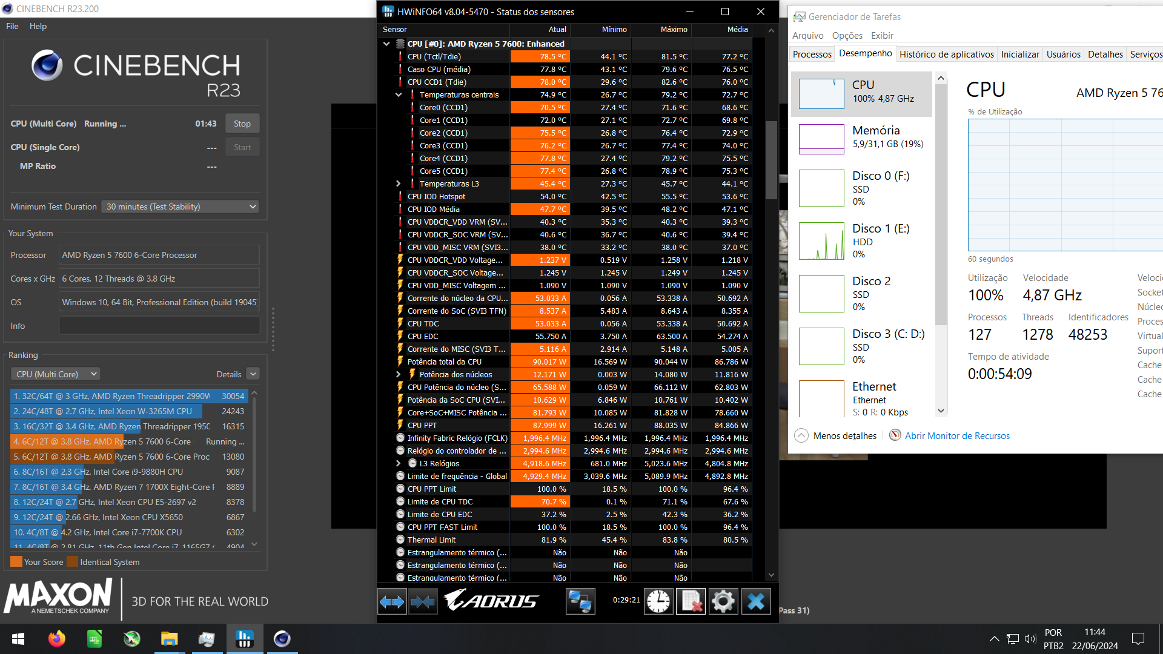Open volume control in system tray
The height and width of the screenshot is (654, 1163).
point(1030,639)
